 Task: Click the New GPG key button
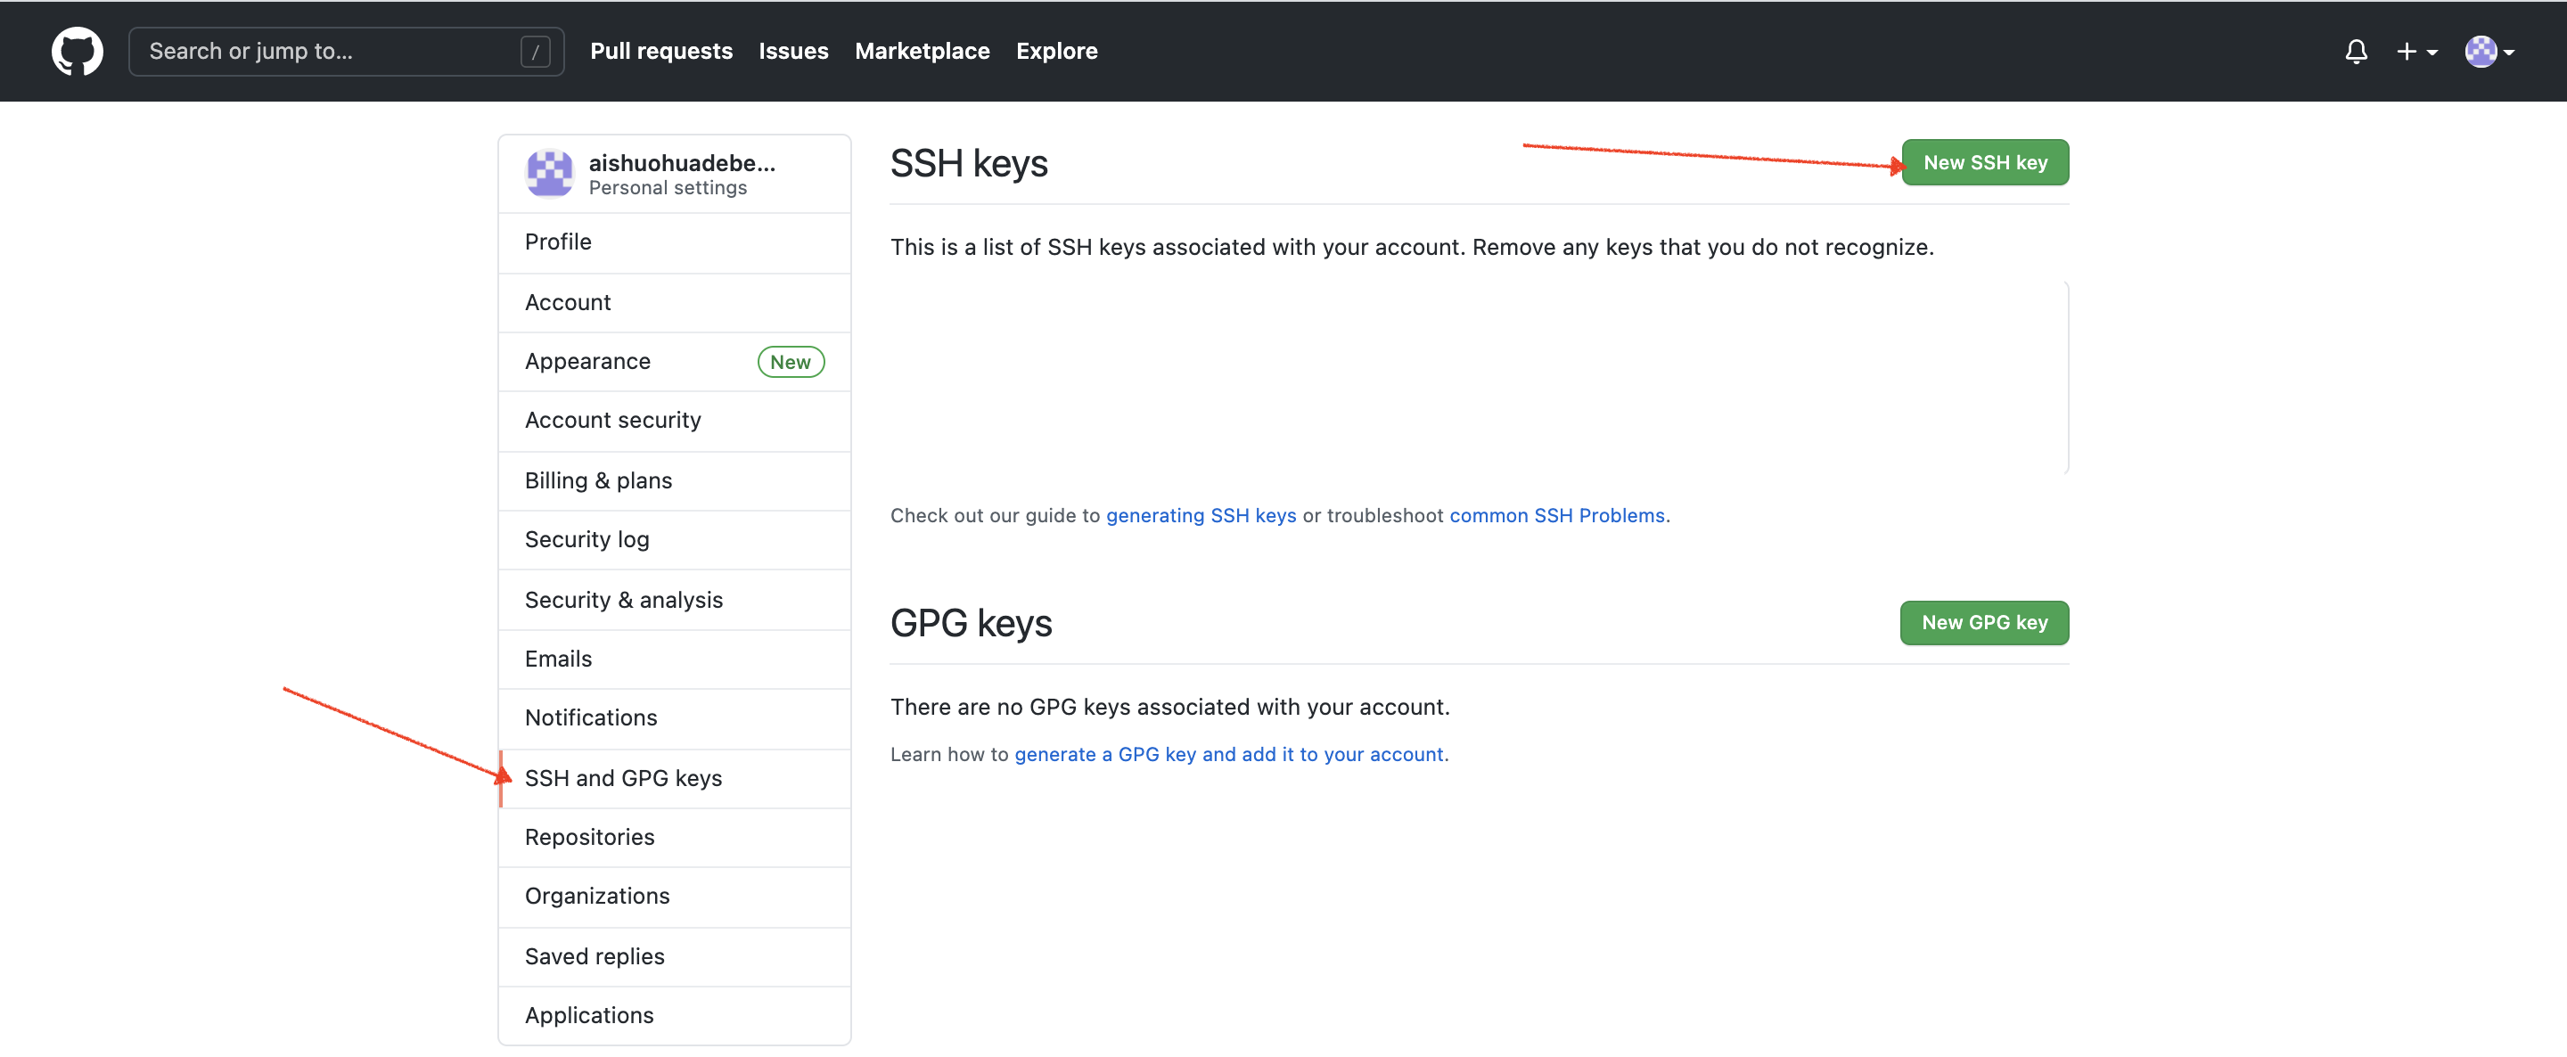click(x=1984, y=623)
